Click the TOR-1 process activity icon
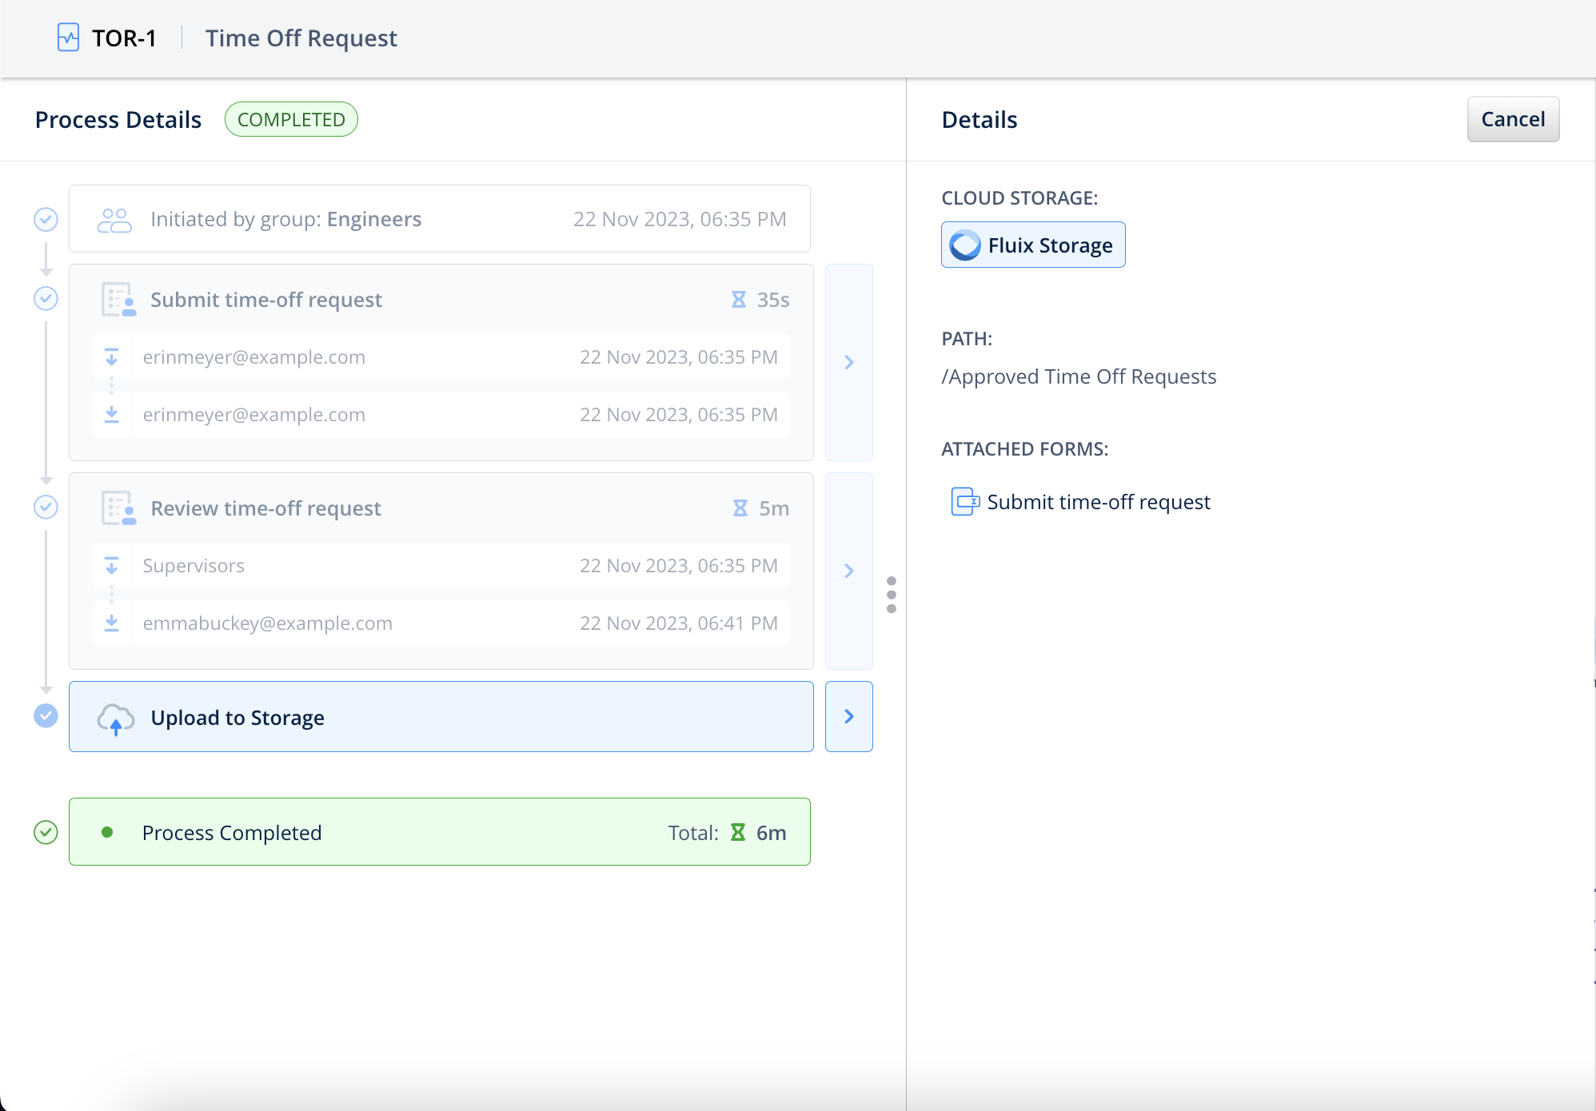Viewport: 1596px width, 1111px height. (69, 38)
